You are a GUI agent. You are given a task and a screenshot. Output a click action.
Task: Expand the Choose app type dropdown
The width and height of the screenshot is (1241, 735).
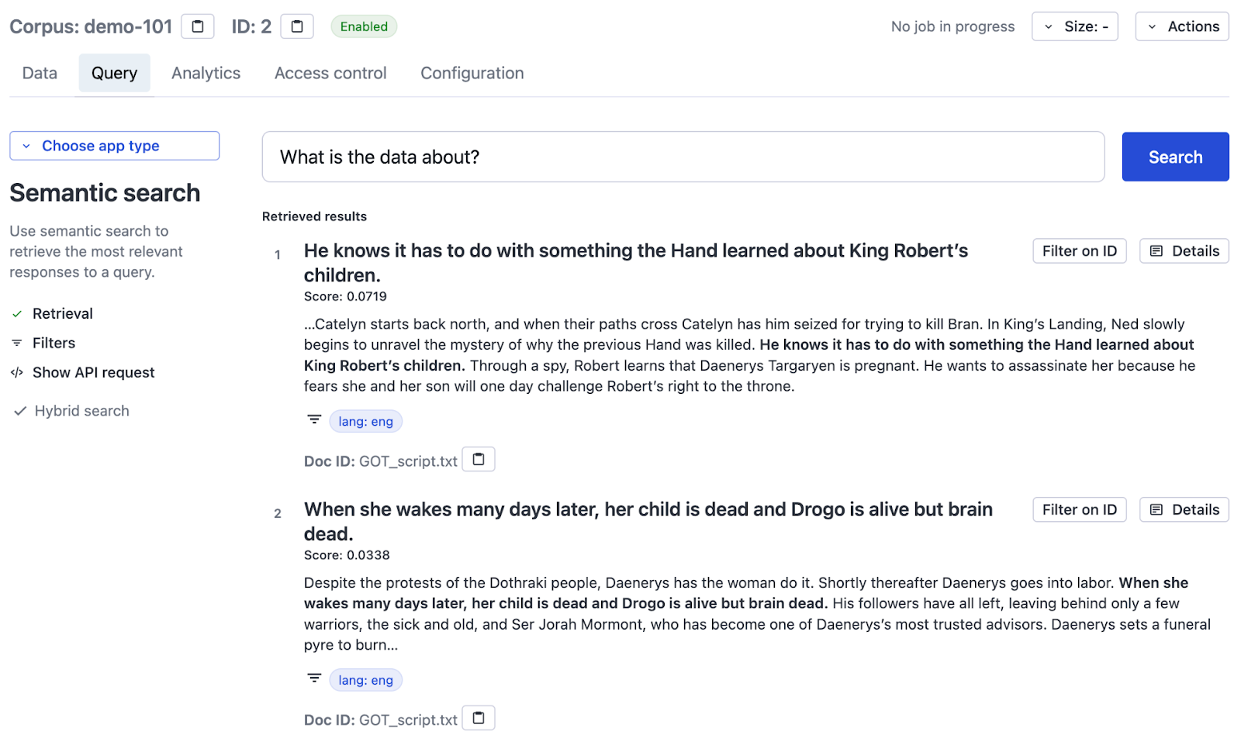click(x=115, y=146)
